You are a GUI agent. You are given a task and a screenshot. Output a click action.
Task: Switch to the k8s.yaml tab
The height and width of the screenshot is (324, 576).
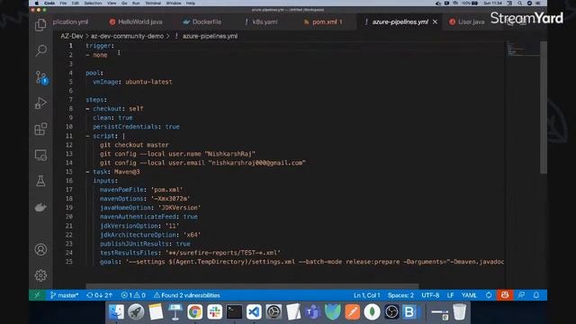(x=261, y=22)
